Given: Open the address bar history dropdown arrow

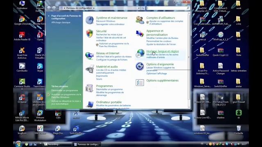Looking at the screenshot, I should coord(139,8).
